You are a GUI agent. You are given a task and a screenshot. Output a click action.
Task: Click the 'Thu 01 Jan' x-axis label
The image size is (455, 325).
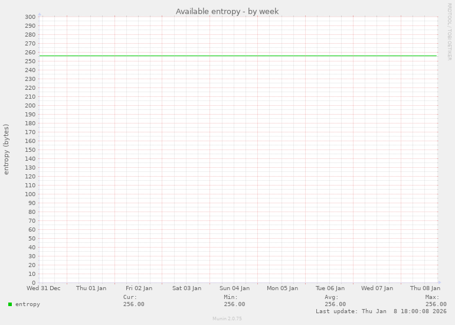tap(91, 288)
